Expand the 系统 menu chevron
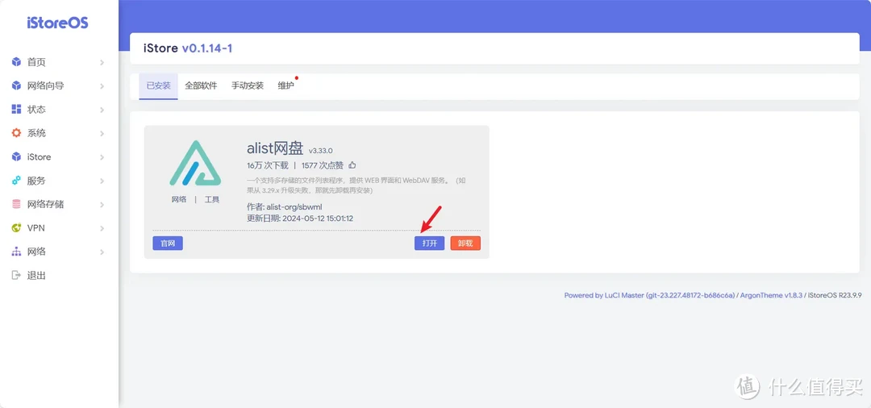Image resolution: width=871 pixels, height=408 pixels. 102,134
